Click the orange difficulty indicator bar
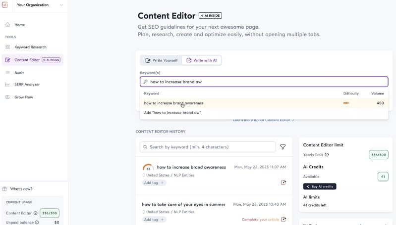Screen dimensions: 396x225 click(346, 103)
